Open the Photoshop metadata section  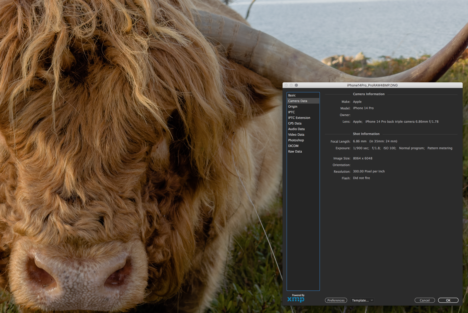(303, 140)
